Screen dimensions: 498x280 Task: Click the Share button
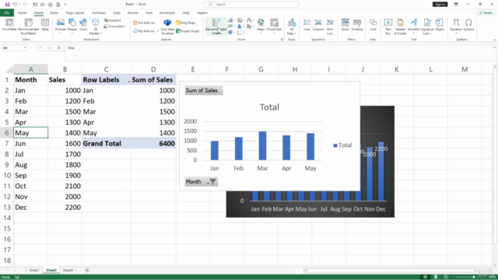click(486, 13)
